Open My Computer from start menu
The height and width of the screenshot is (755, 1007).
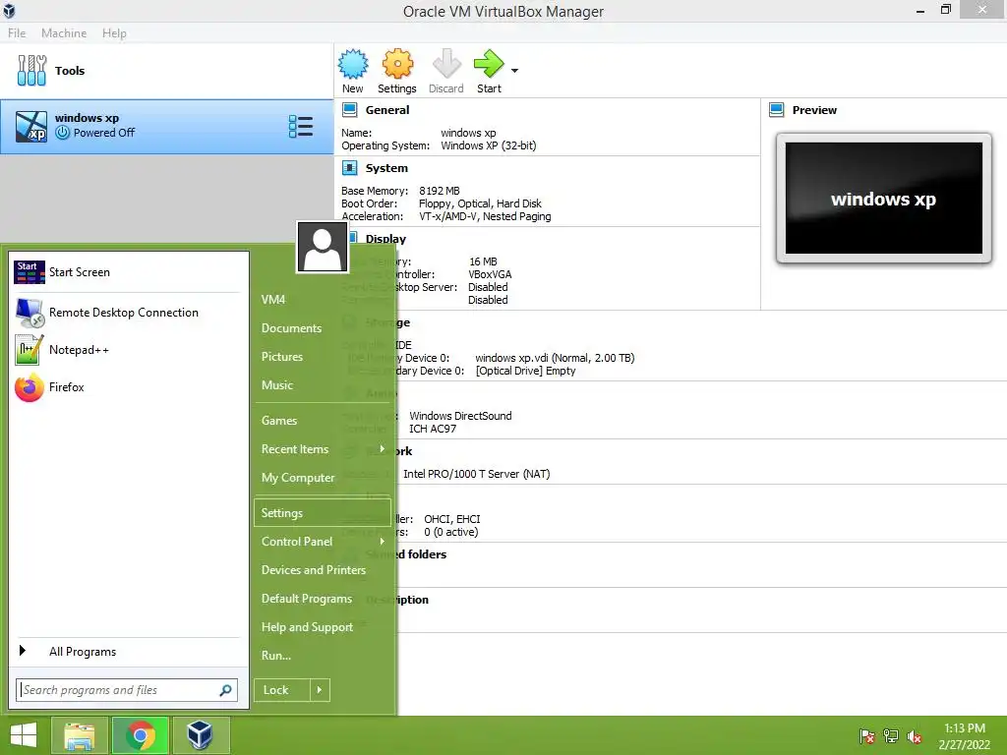click(x=323, y=478)
